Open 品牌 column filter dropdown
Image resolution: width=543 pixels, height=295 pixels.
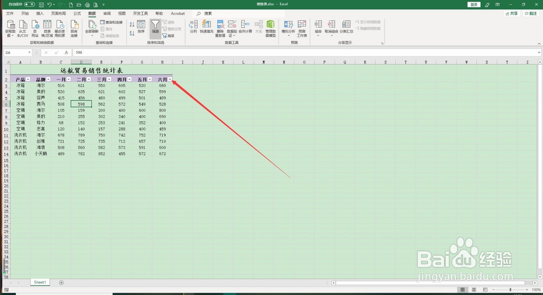pyautogui.click(x=48, y=79)
